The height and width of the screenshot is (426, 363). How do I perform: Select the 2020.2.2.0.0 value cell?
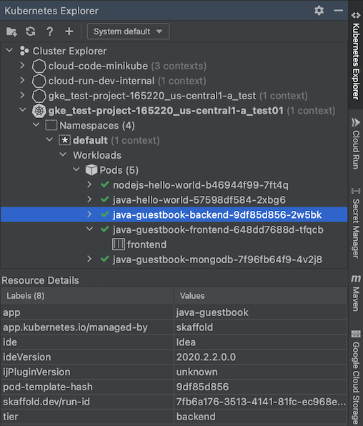point(261,357)
